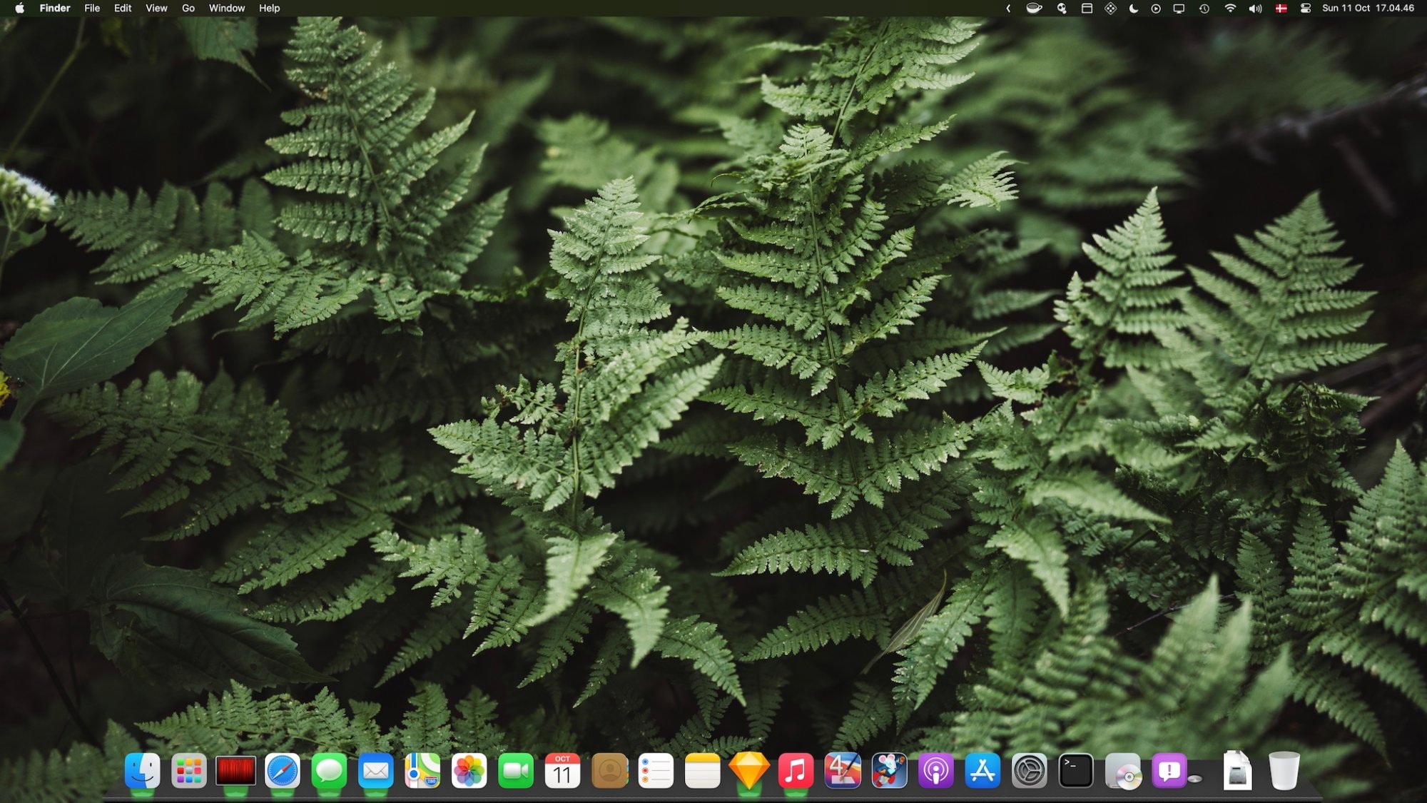Image resolution: width=1427 pixels, height=803 pixels.
Task: Open the Danish flag input source menu
Action: [1281, 9]
